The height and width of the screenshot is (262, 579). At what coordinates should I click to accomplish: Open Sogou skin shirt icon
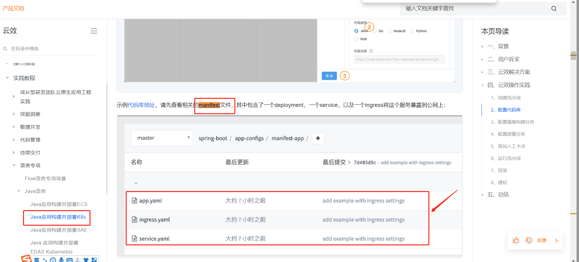(86, 260)
